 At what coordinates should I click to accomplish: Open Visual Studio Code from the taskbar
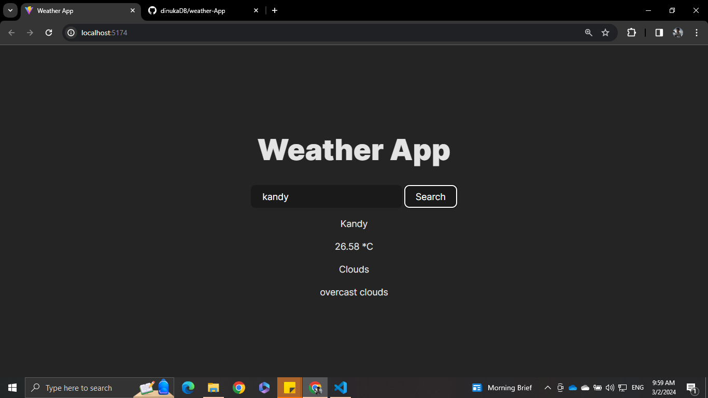tap(341, 387)
